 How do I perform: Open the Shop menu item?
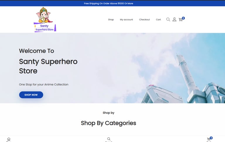pos(111,20)
